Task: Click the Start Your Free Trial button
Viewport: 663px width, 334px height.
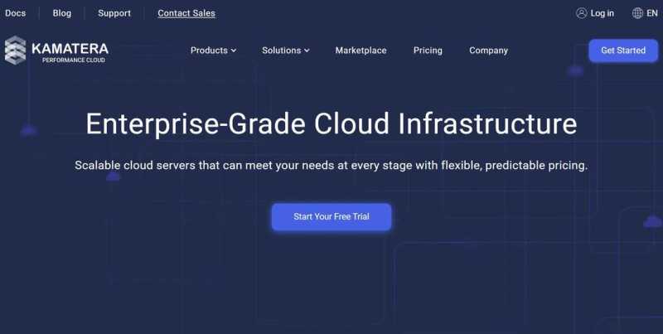Action: (331, 216)
